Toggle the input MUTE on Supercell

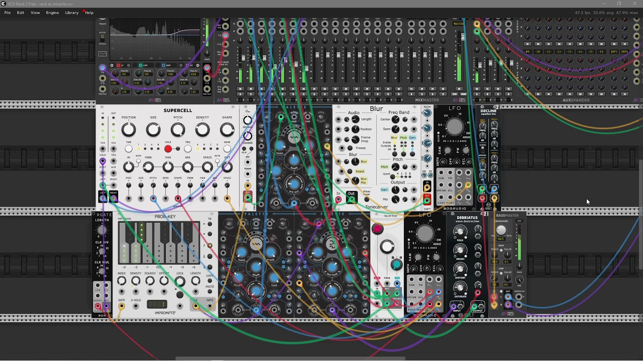click(x=138, y=161)
